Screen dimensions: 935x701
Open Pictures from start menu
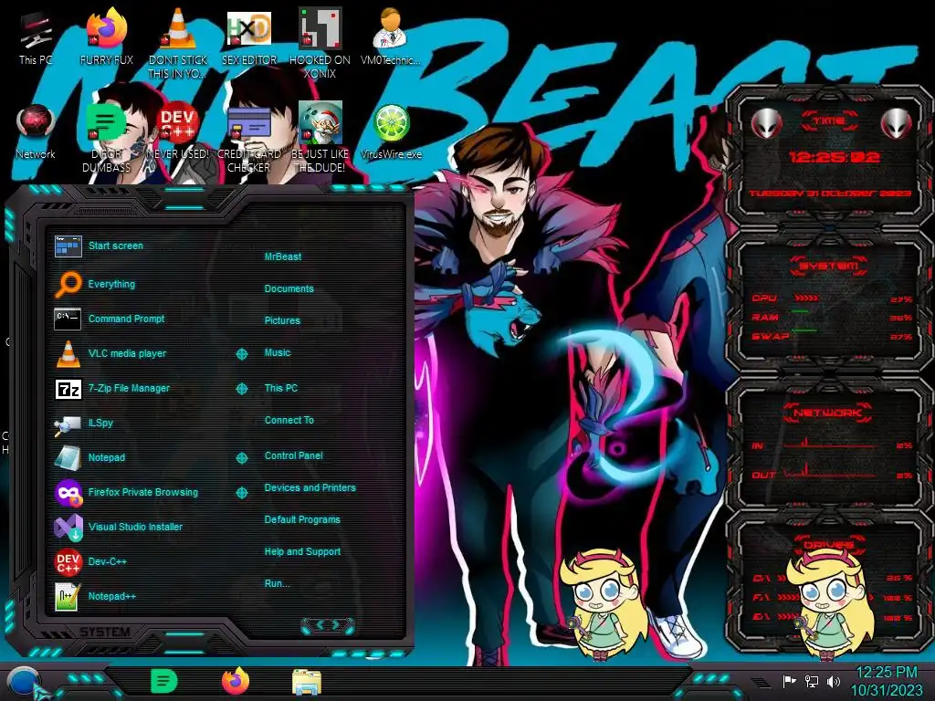click(x=282, y=320)
